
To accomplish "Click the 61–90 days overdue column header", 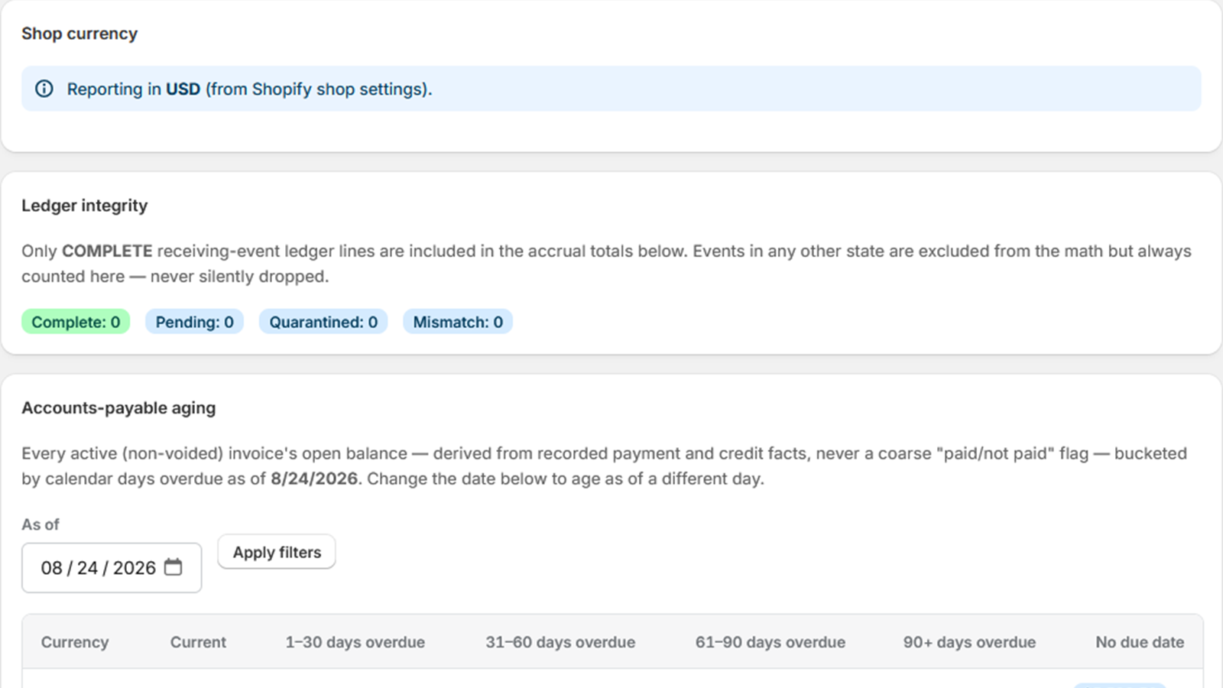I will pyautogui.click(x=770, y=642).
